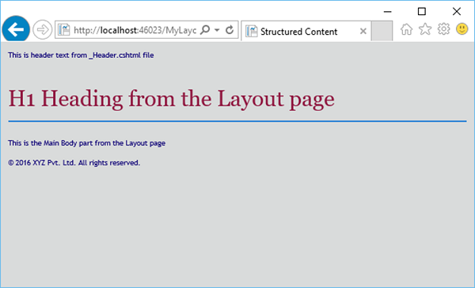Click text 'This is header text from _Header.cshtml file'
Image resolution: width=475 pixels, height=288 pixels.
[81, 55]
